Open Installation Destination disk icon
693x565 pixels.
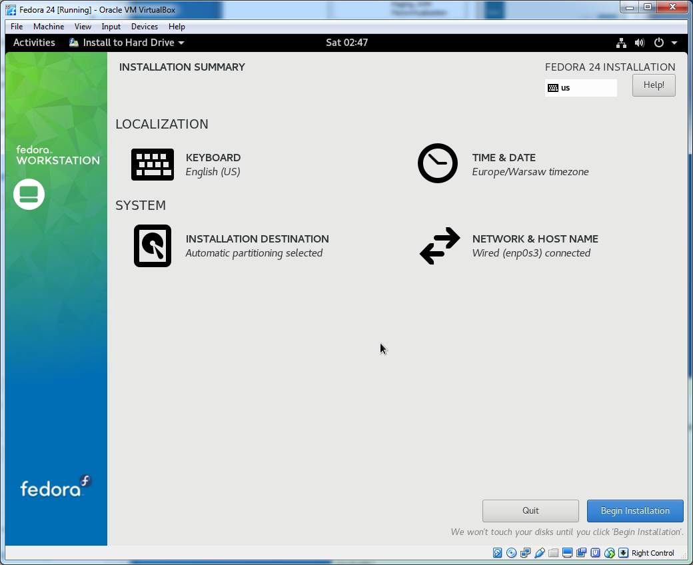pos(153,246)
